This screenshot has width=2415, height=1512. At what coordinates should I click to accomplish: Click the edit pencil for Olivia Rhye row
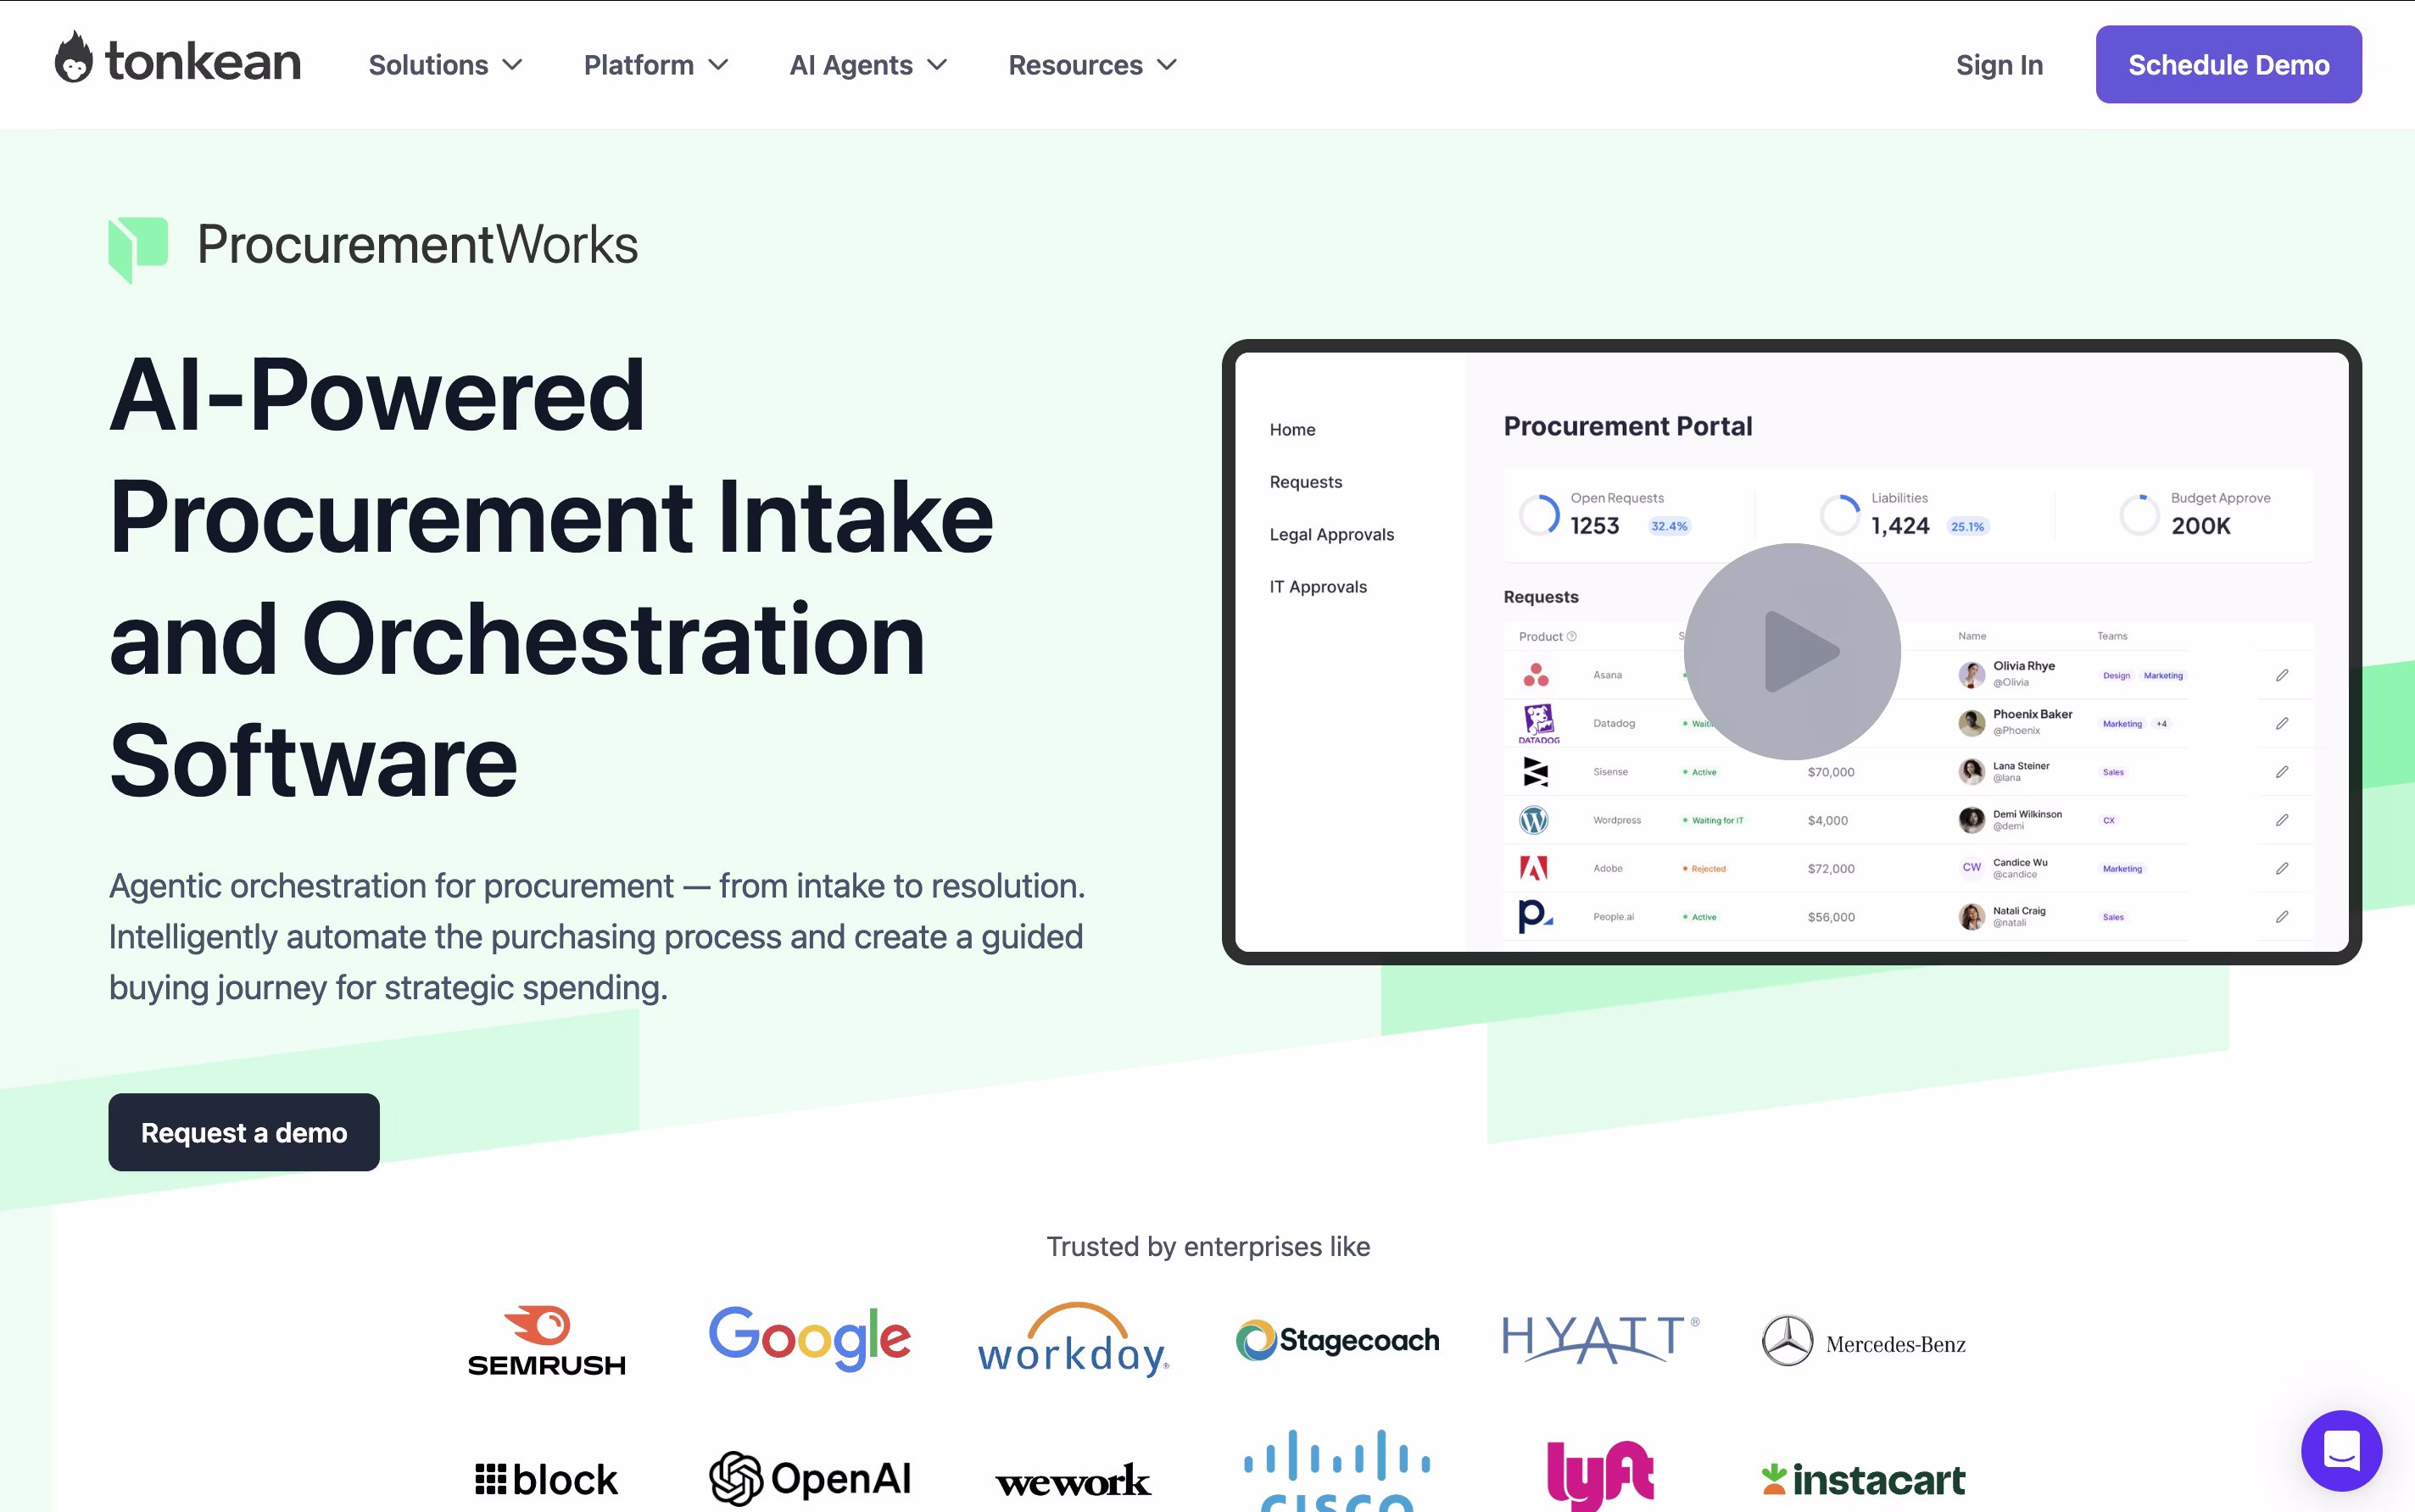[x=2282, y=675]
